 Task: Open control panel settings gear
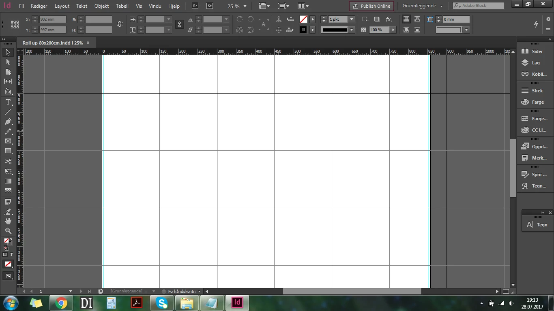[x=548, y=19]
